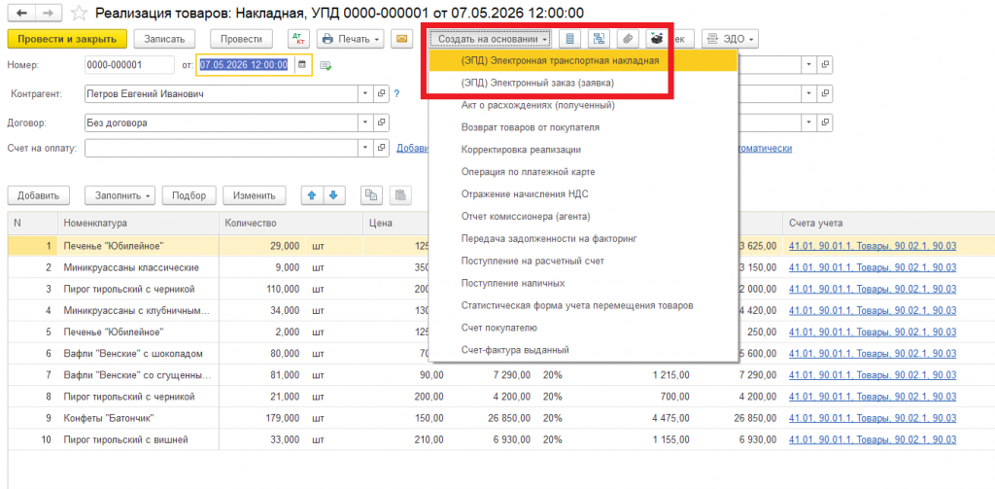Click the empty Счет на оплату field
This screenshot has width=995, height=489.
[222, 148]
